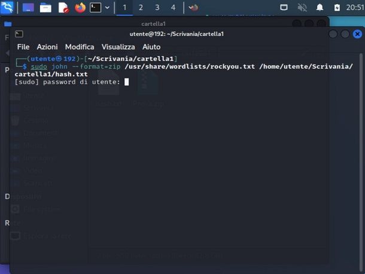Toggle the muted volume tray icon

pos(302,8)
